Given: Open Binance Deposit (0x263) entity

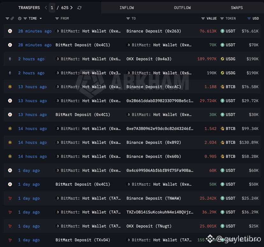Looking at the screenshot, I should [154, 31].
